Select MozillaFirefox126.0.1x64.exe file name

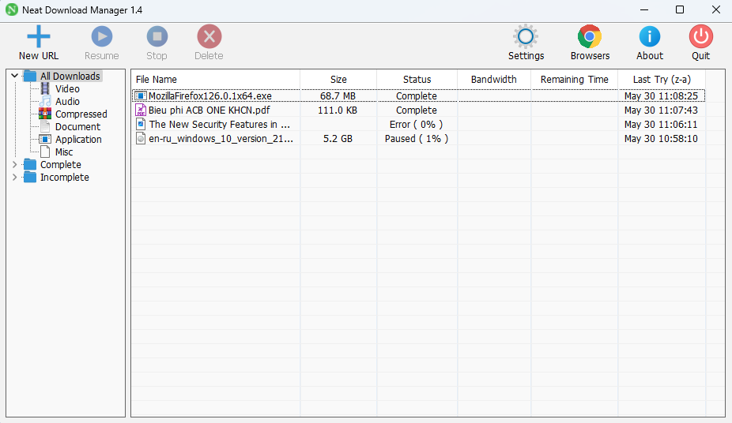(x=210, y=96)
